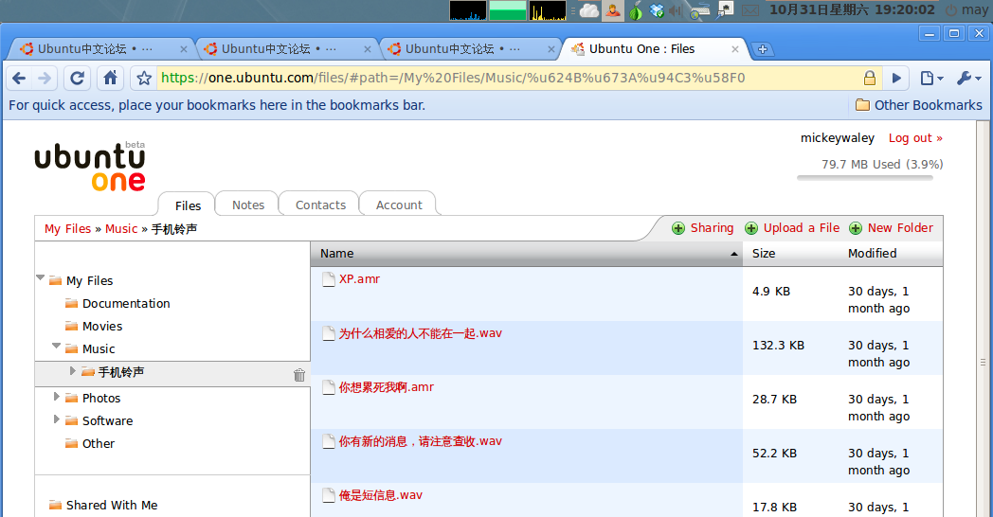The image size is (993, 517).
Task: Open a new tab with plus button
Action: [x=763, y=49]
